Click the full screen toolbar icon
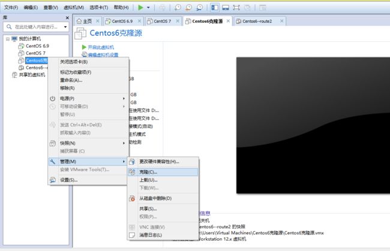The image size is (390, 251). click(x=236, y=7)
